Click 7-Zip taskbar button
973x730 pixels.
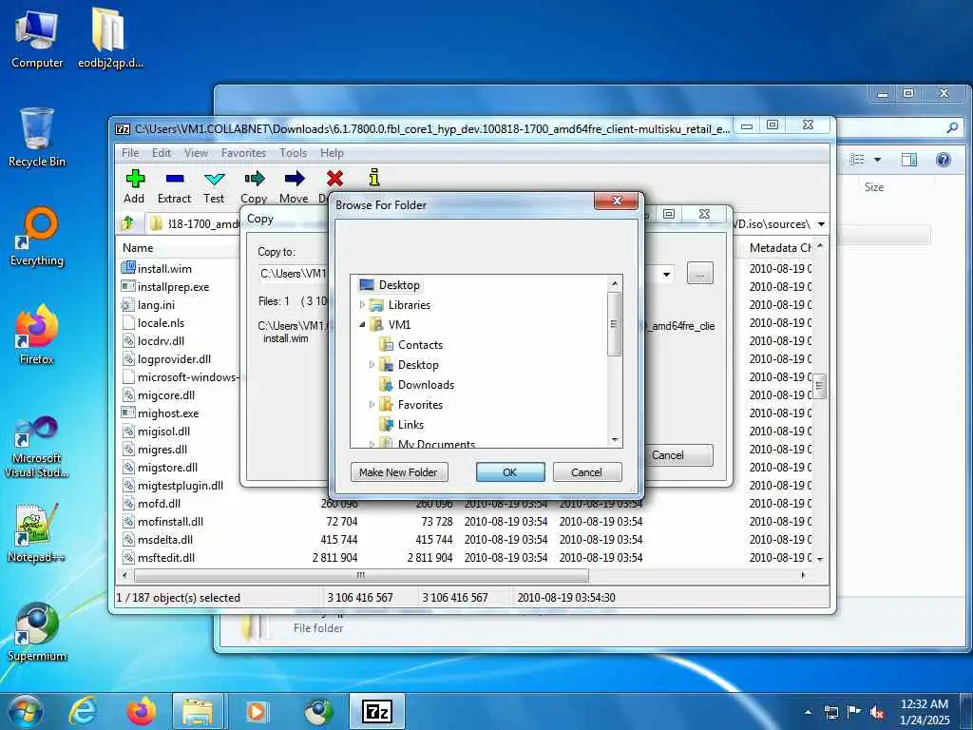click(377, 711)
